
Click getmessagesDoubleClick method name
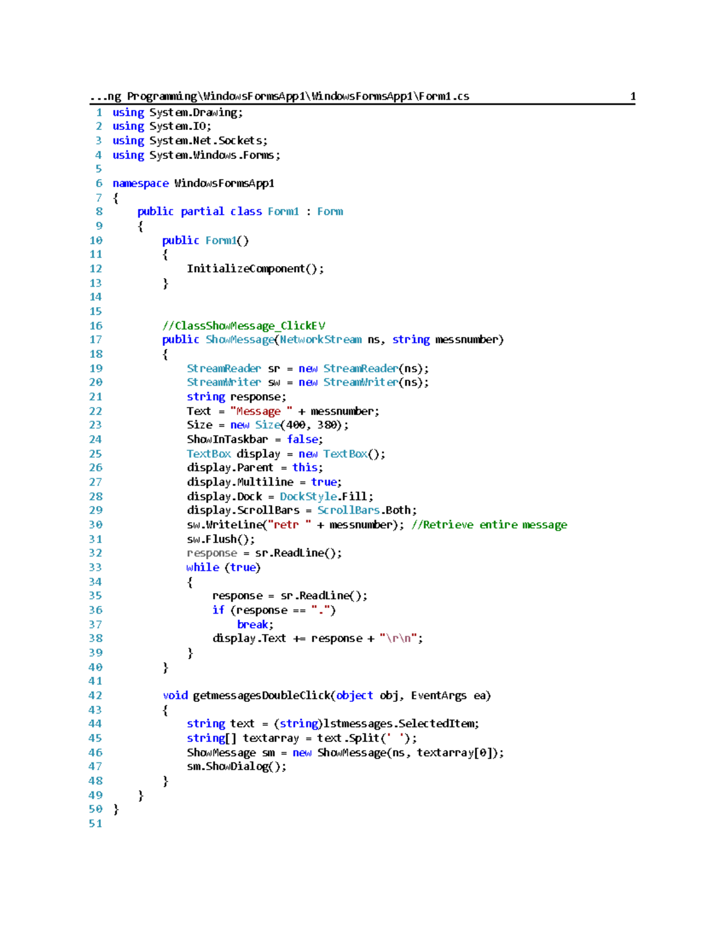pyautogui.click(x=262, y=696)
